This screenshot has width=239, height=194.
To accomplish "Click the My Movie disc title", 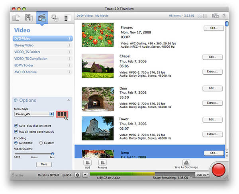I will 102,16.
